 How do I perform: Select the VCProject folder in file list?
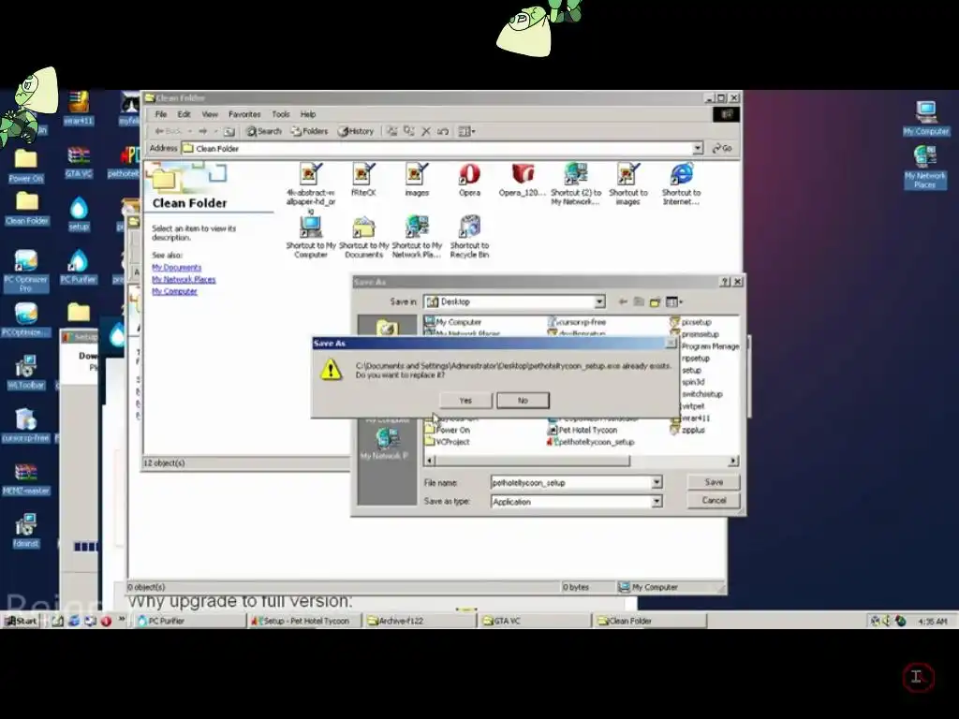[x=447, y=442]
